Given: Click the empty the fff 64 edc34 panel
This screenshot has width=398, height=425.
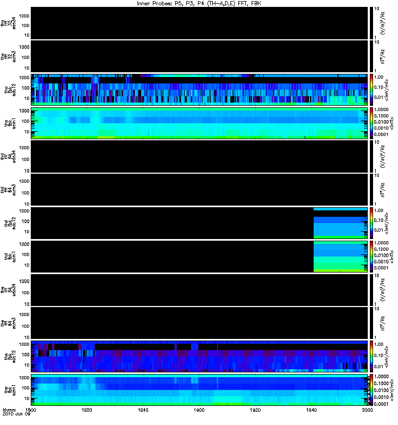Looking at the screenshot, I should click(200, 290).
